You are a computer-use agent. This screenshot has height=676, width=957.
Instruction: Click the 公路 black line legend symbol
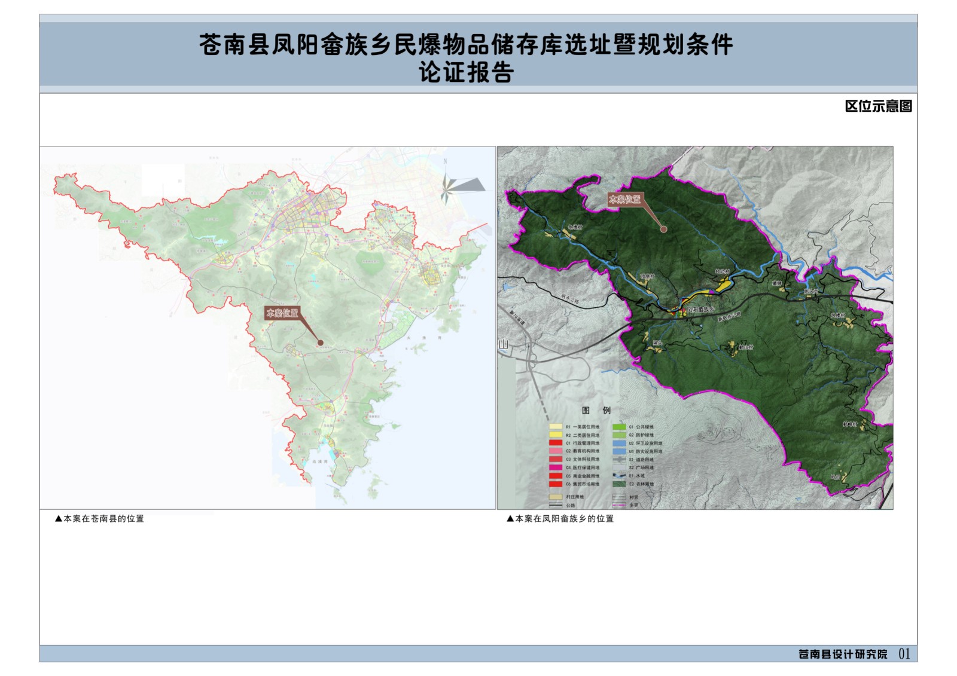pos(556,505)
